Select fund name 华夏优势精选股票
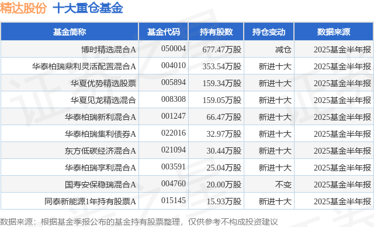This screenshot has width=374, height=227. (x=103, y=83)
